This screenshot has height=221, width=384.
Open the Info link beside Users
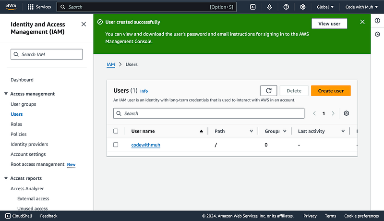coord(144,91)
